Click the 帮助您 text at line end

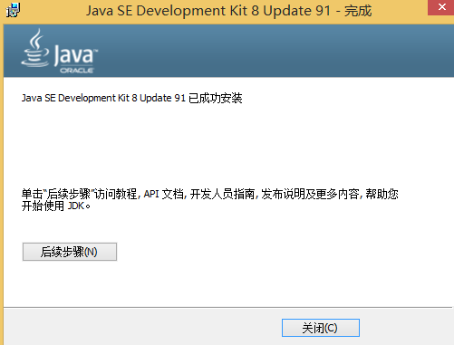click(x=382, y=194)
